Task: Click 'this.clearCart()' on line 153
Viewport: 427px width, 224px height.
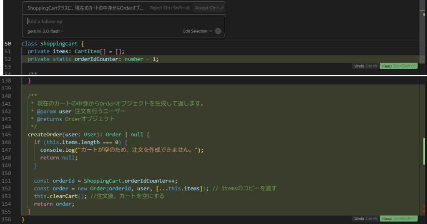Action: 59,196
